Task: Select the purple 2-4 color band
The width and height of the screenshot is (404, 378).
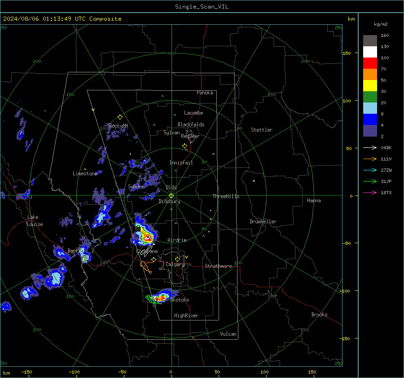Action: pos(370,131)
